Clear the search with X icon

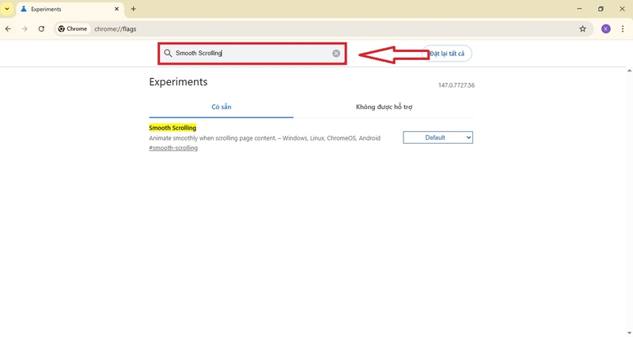click(335, 54)
